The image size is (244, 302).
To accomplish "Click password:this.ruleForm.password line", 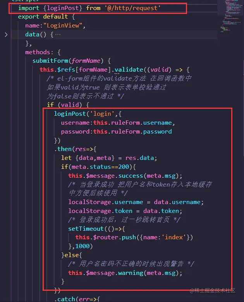I will tap(117, 132).
